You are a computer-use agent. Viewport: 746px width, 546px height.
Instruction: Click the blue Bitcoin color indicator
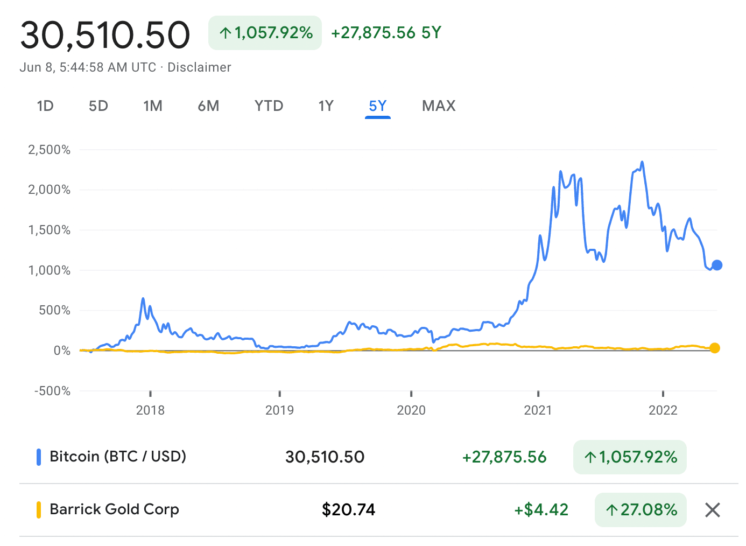click(x=39, y=457)
